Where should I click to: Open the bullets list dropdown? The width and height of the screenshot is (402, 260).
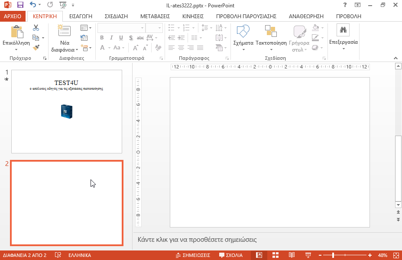pos(178,28)
